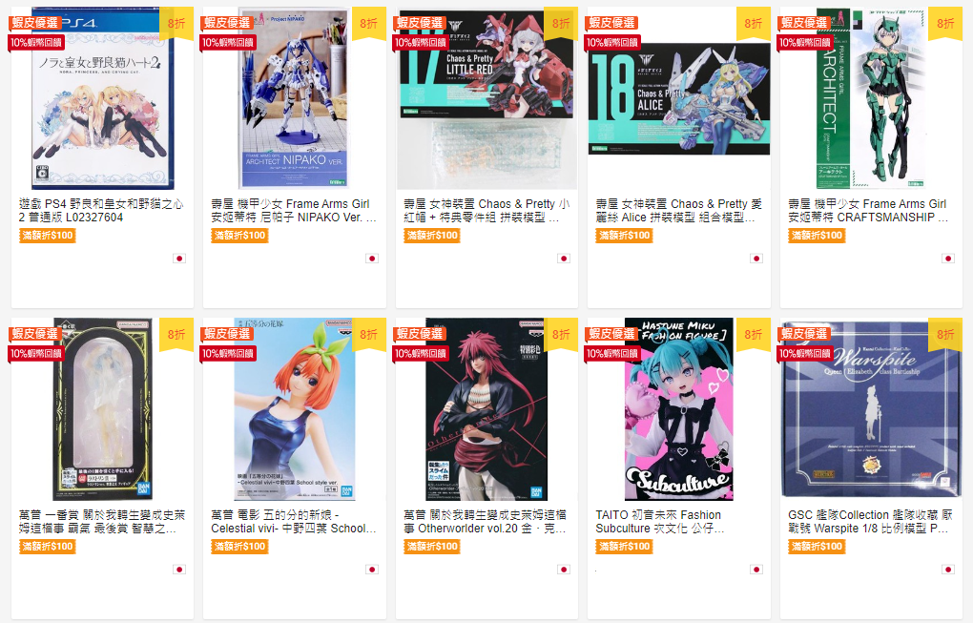
Task: Click Japan flag icon on NIPAKO Ver. card
Action: (x=372, y=259)
